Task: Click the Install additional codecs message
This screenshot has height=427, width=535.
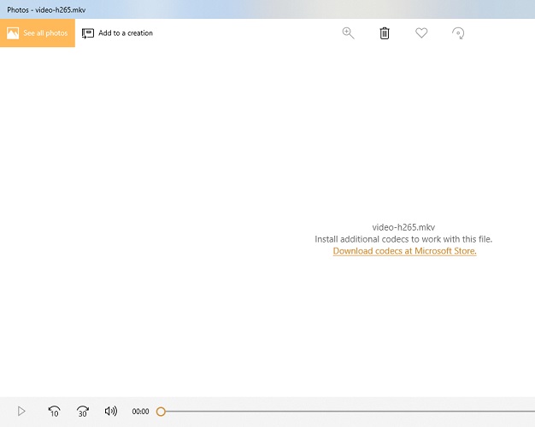Action: click(403, 239)
